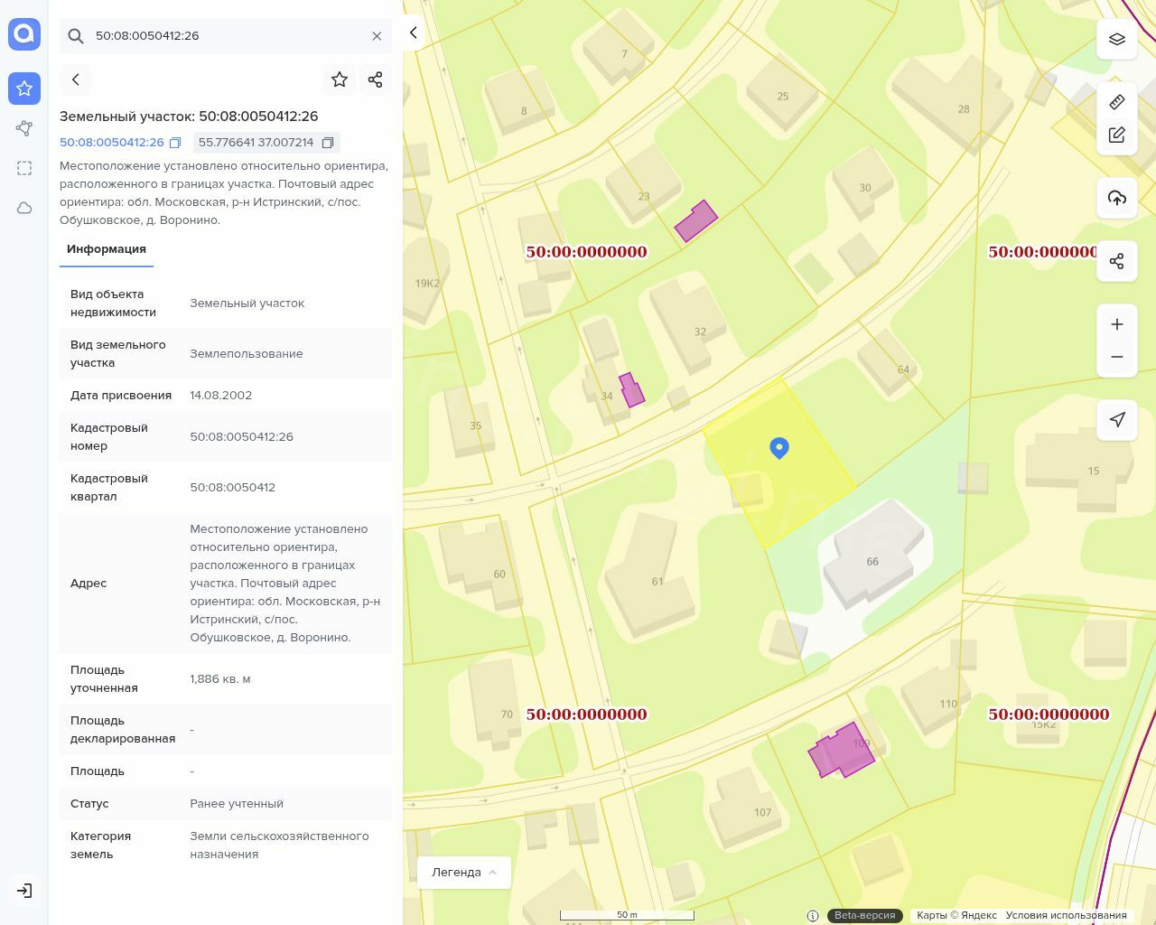Activate the draw/edit tool on map
Screen dimensions: 1156x925
(x=1116, y=135)
